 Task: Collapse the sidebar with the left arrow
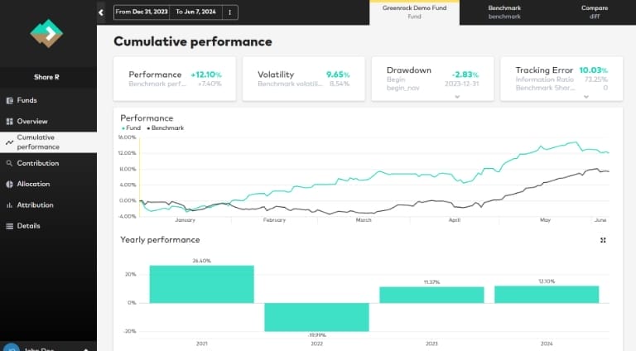pos(101,12)
